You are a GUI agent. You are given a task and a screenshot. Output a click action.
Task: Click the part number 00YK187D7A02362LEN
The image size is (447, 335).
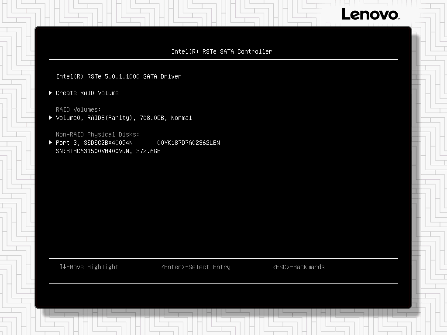tap(189, 143)
